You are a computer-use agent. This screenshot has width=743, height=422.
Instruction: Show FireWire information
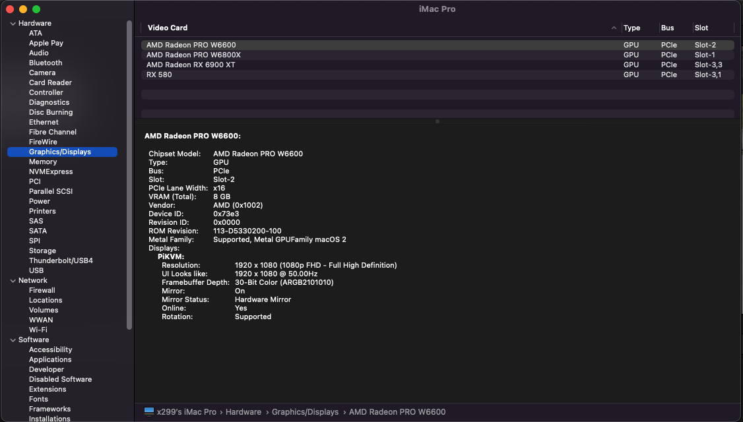click(43, 142)
